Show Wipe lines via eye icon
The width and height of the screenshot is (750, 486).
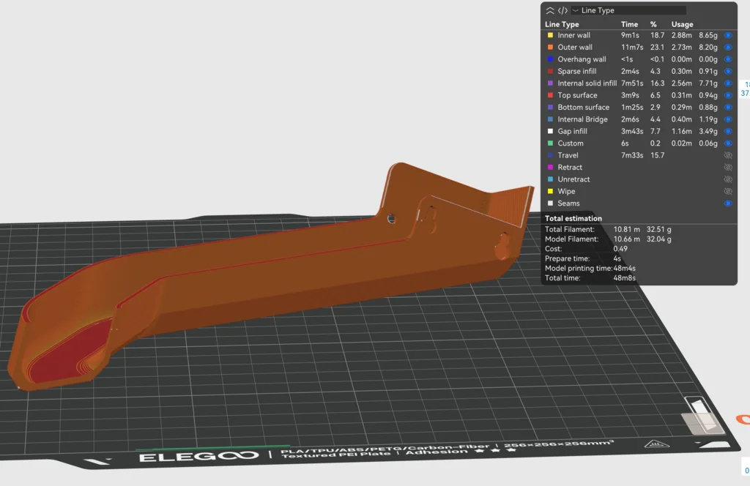tap(728, 192)
